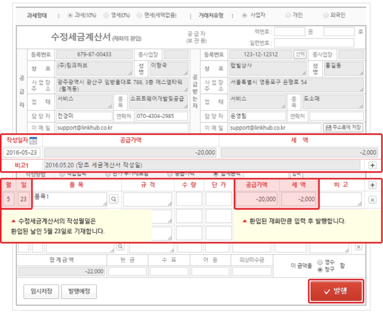The width and height of the screenshot is (383, 314).
Task: Click the recipient 연락처 empty field
Action: pyautogui.click(x=337, y=116)
